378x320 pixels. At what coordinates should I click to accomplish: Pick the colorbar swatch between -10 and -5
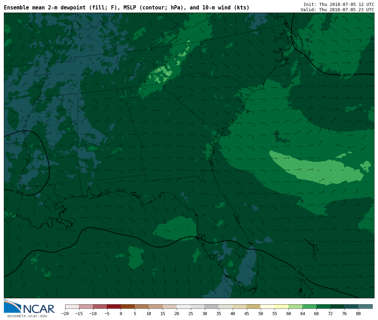[100, 307]
